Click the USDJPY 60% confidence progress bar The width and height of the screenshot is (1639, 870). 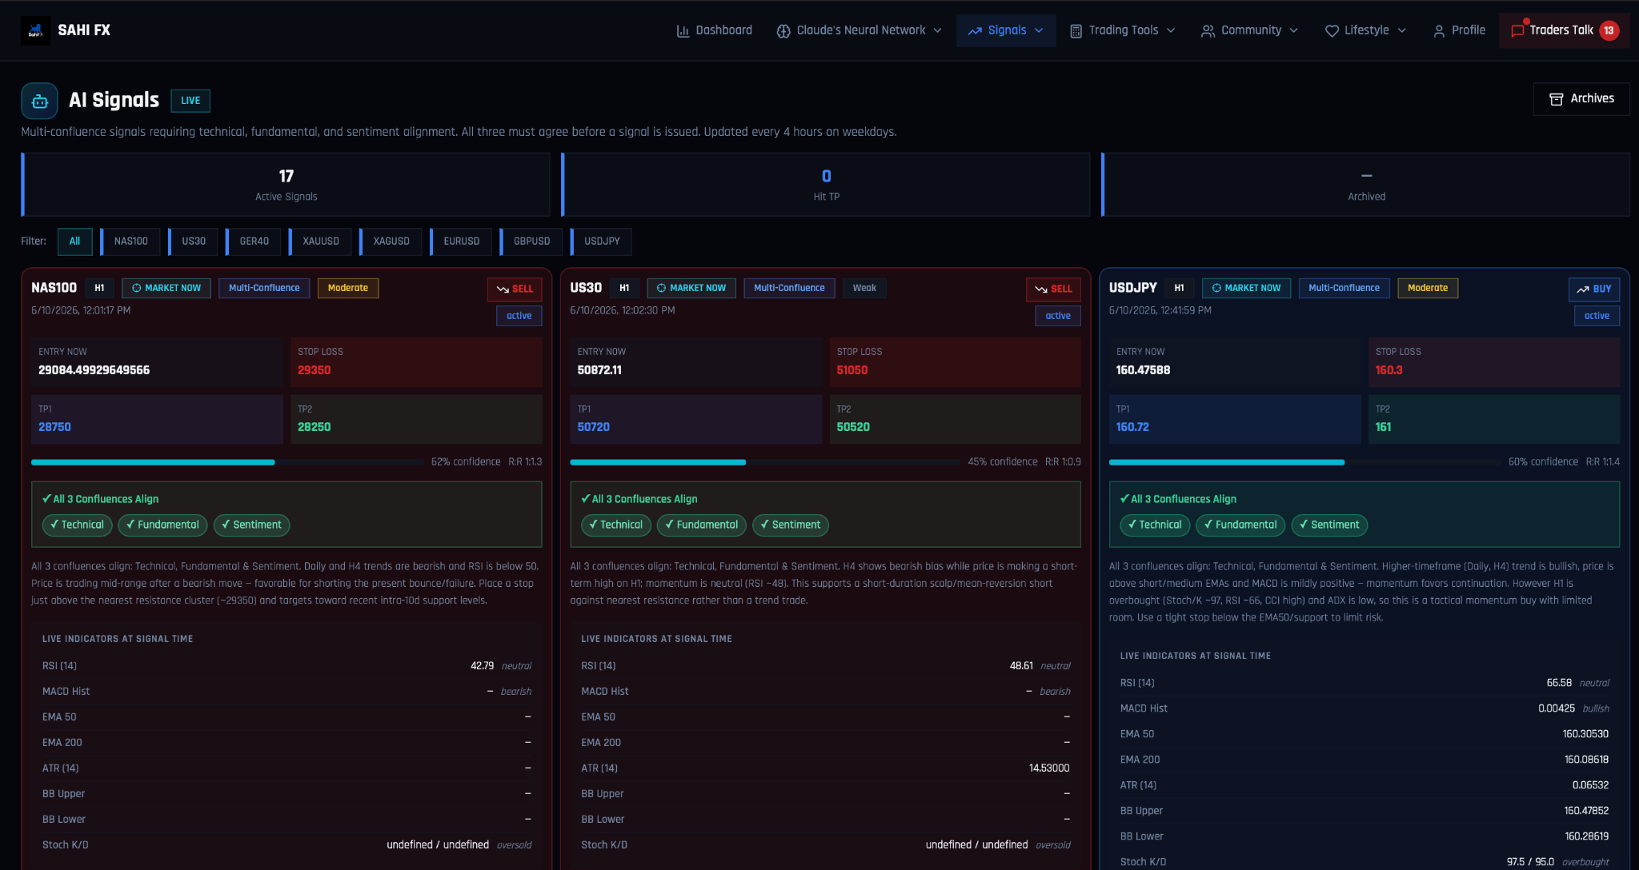pyautogui.click(x=1304, y=462)
